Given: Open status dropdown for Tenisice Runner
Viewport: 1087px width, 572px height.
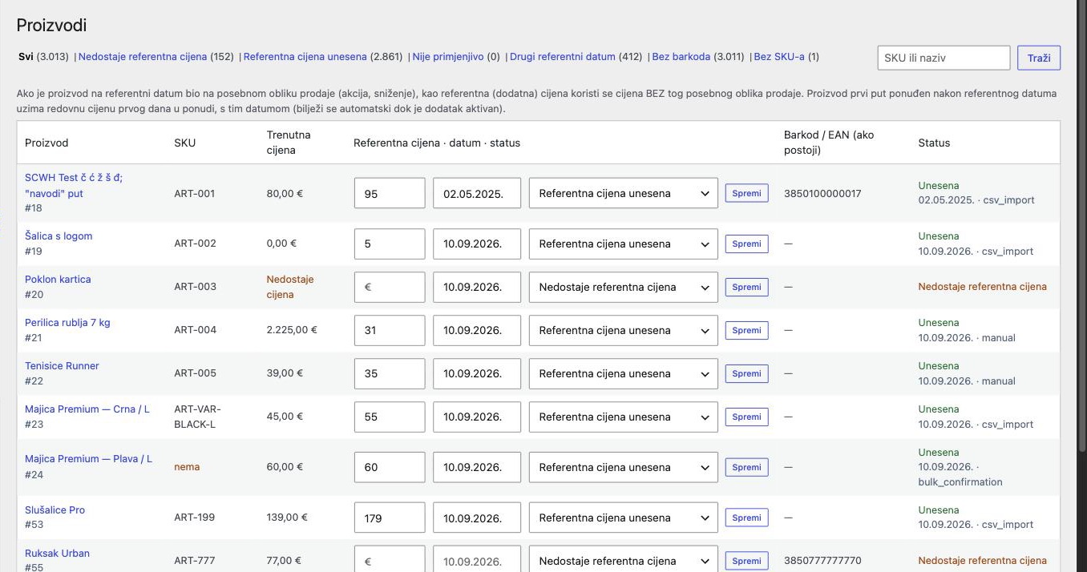Looking at the screenshot, I should [624, 373].
